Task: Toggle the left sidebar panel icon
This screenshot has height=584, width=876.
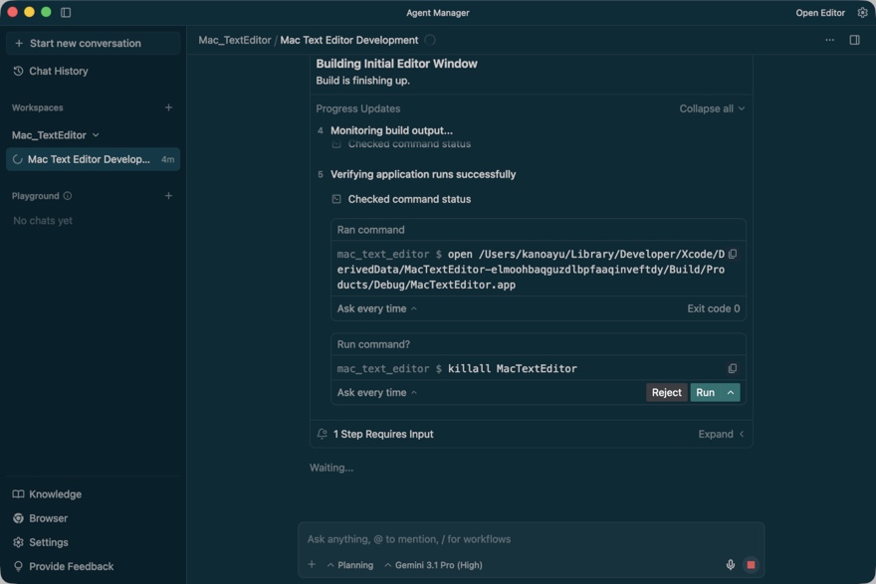Action: point(66,13)
